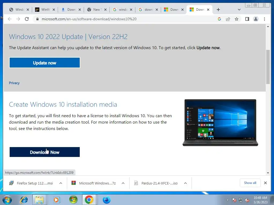Click the taskbar clock showing 10:48 AM
Screen dimensions: 274x205
(260, 200)
